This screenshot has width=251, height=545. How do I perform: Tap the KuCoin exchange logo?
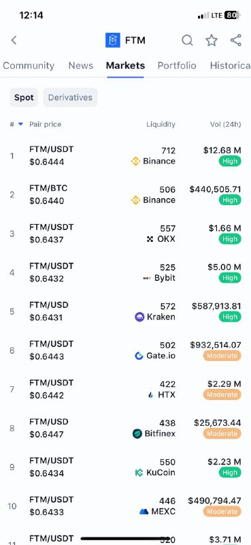(x=139, y=473)
